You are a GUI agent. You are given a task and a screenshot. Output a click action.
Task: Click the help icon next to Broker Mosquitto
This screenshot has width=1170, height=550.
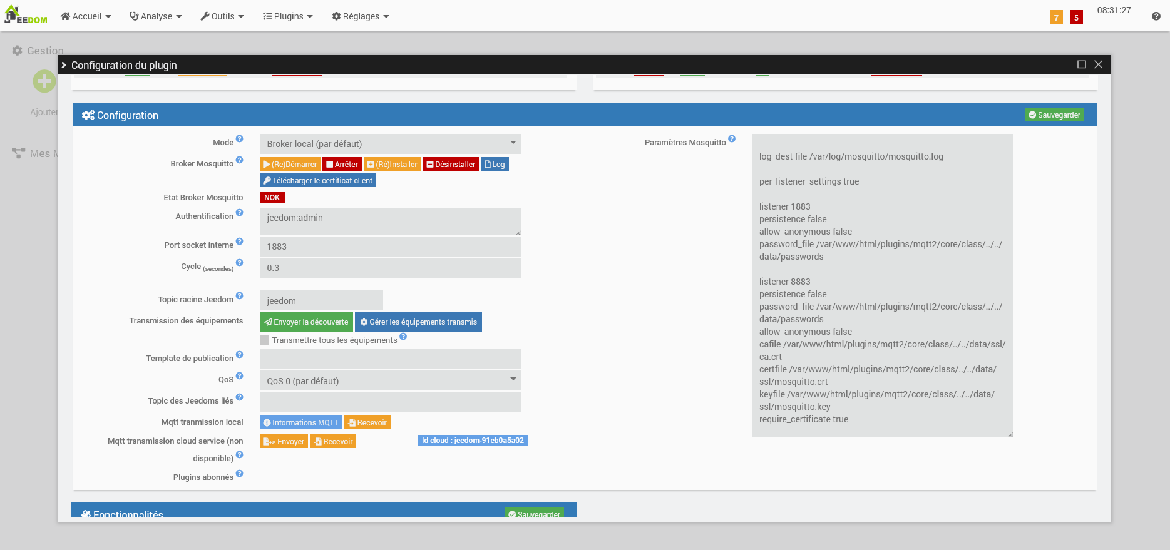click(239, 160)
